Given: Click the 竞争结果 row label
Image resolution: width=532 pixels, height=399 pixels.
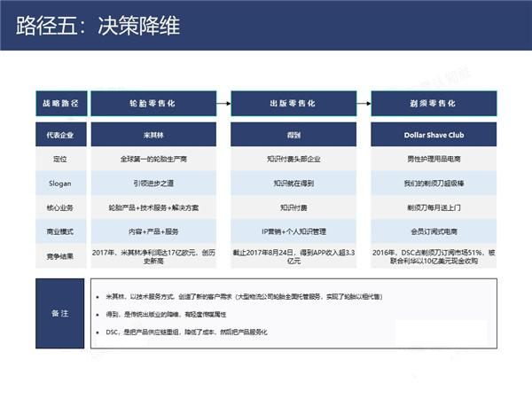Looking at the screenshot, I should (x=59, y=256).
